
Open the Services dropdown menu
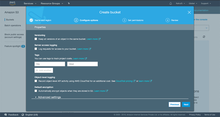(30, 4)
